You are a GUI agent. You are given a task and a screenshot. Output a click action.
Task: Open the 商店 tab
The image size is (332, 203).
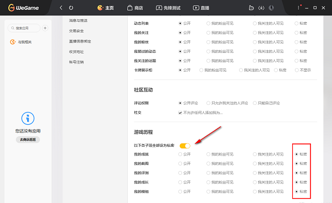click(135, 8)
